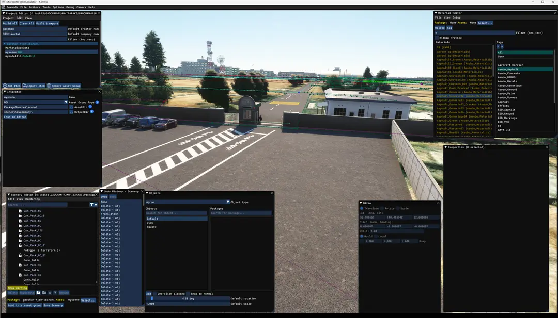Open the Rendering menu in Scenery Editor

coord(33,199)
